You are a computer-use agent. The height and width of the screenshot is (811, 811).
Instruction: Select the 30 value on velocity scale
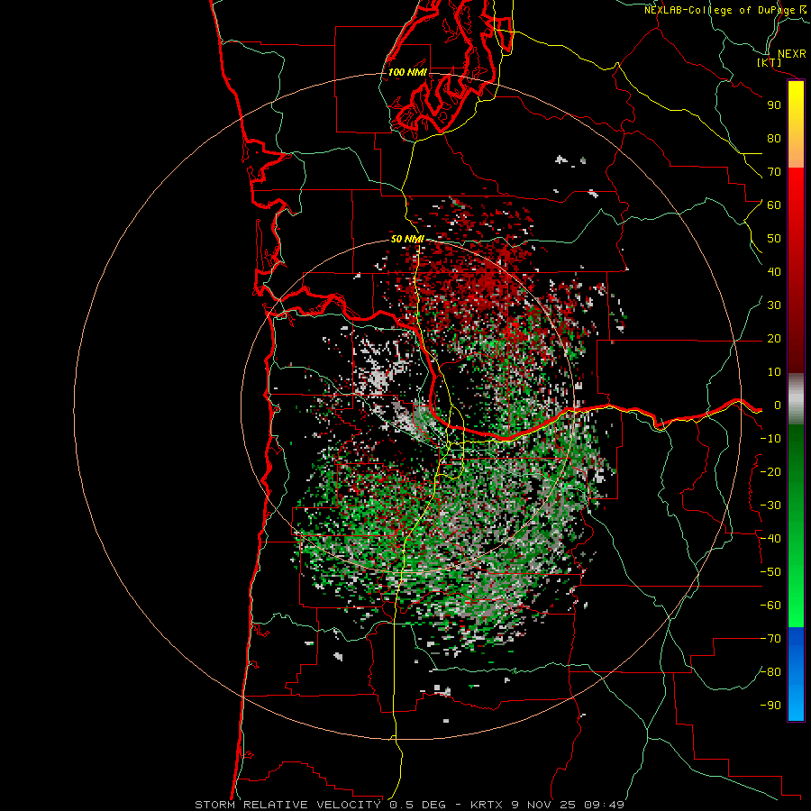tap(774, 305)
